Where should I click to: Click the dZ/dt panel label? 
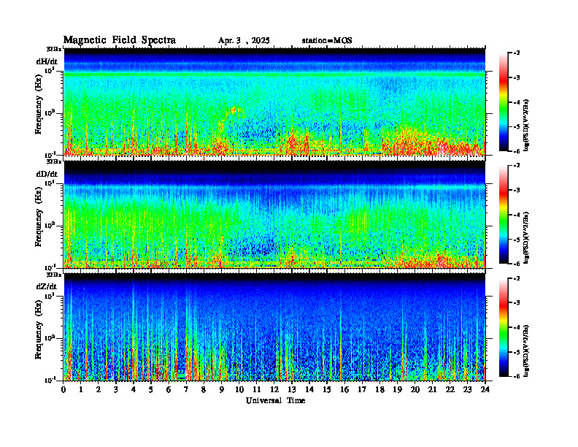coord(47,286)
